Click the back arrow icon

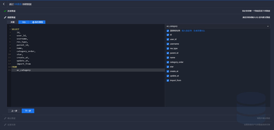(x=4, y=4)
